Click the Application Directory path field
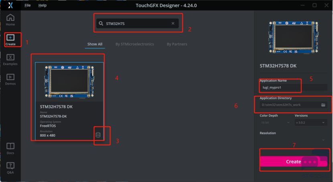The width and height of the screenshot is (333, 182). coord(293,105)
